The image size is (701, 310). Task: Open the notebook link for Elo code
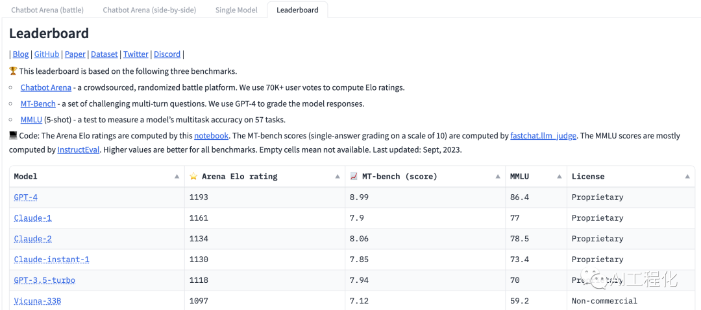pos(212,136)
